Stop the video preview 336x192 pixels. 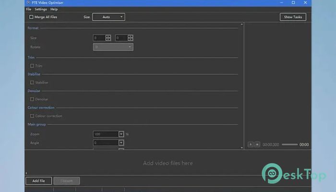(x=257, y=144)
